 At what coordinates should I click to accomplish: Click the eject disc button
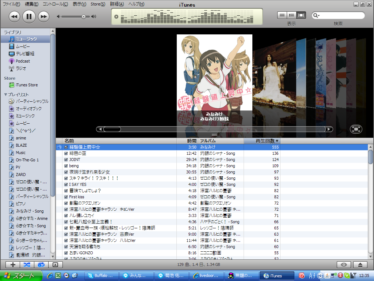tap(360, 265)
